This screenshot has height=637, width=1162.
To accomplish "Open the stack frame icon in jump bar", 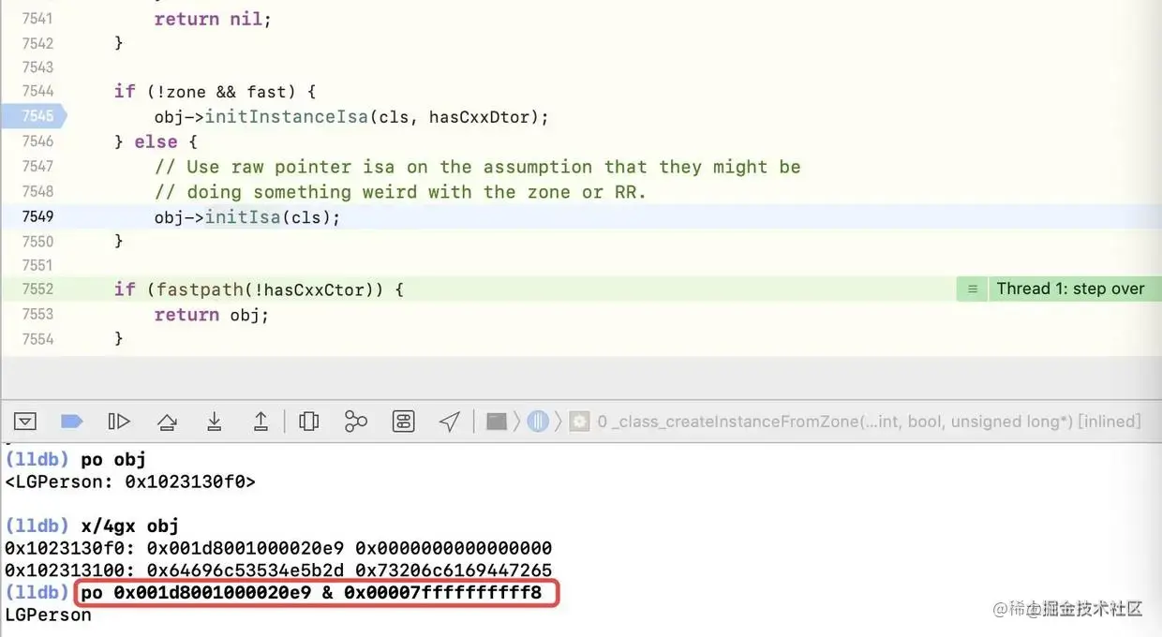I will click(580, 422).
